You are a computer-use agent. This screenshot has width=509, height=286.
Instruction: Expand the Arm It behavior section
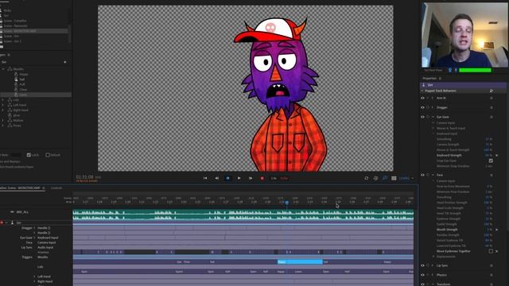[433, 98]
